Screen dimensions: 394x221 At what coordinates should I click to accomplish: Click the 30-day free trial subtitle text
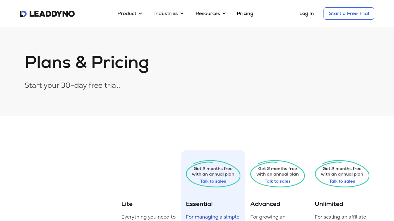72,85
